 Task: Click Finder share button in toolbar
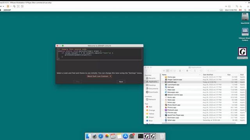pos(195,71)
